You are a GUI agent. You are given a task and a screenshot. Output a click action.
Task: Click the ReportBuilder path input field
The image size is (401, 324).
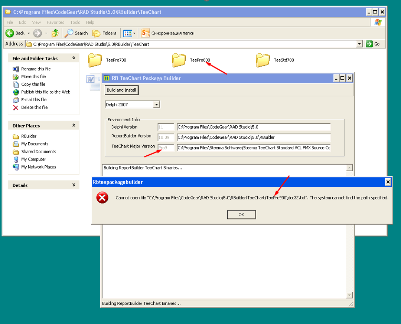click(254, 138)
